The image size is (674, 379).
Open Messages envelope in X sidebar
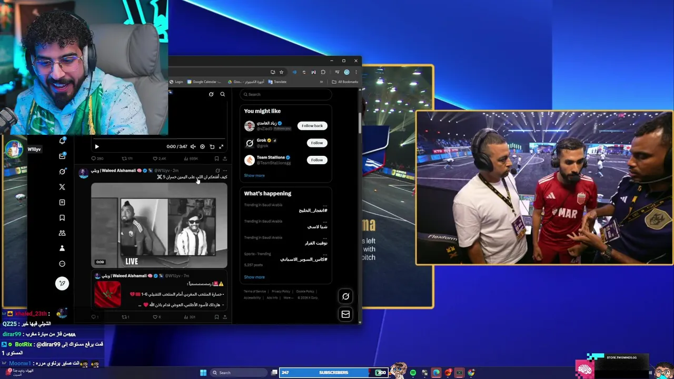[x=62, y=156]
